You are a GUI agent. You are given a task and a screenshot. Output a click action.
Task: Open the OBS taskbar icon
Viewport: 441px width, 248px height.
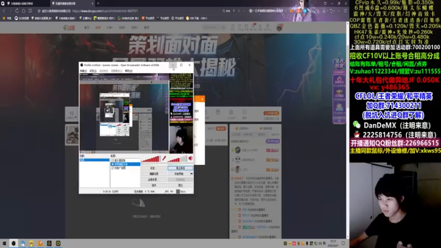pos(13,243)
